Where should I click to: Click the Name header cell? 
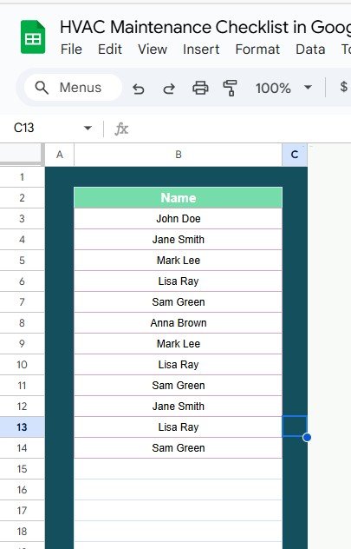[179, 198]
